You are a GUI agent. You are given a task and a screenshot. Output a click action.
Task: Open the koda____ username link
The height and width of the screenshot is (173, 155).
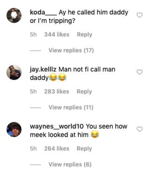click(43, 12)
